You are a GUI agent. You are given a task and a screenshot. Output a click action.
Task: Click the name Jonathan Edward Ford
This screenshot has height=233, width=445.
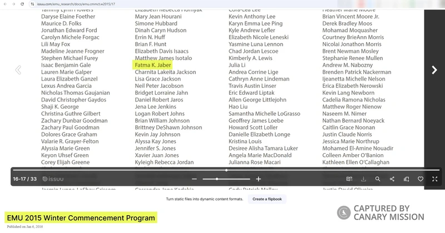point(69,31)
